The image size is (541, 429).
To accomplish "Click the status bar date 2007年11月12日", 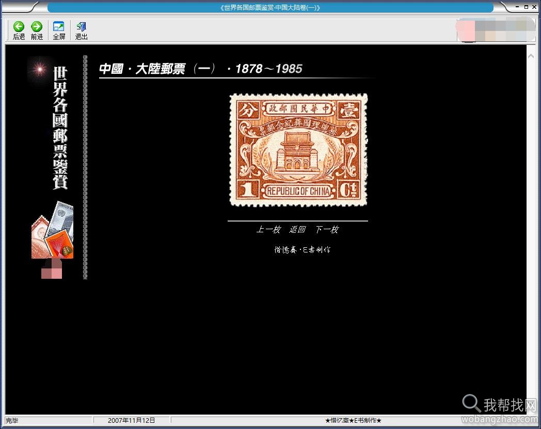I will tap(131, 420).
